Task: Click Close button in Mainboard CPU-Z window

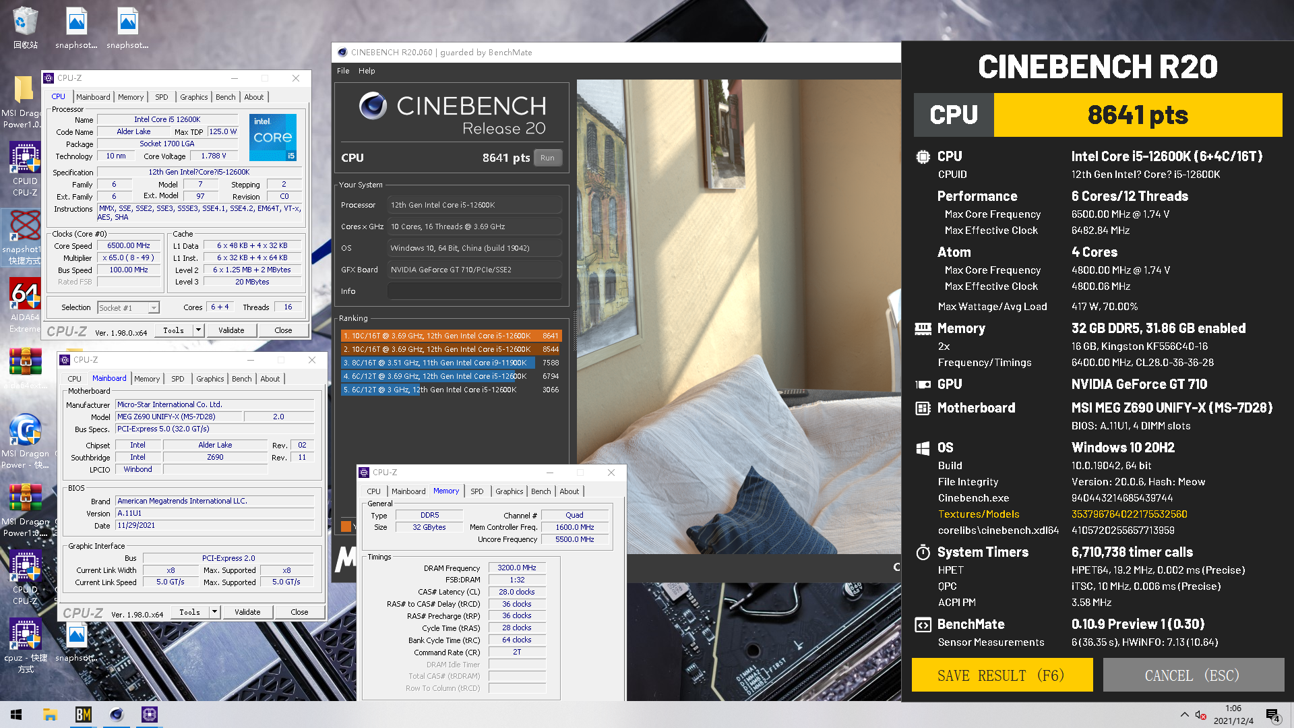Action: pos(299,612)
